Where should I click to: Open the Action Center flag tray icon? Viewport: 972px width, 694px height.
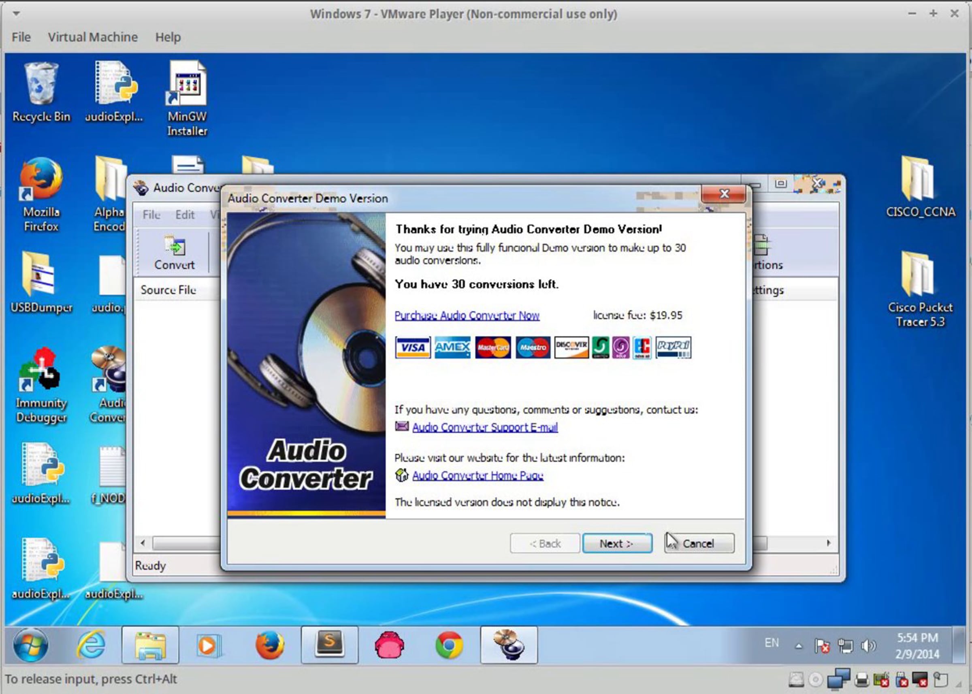pos(821,645)
